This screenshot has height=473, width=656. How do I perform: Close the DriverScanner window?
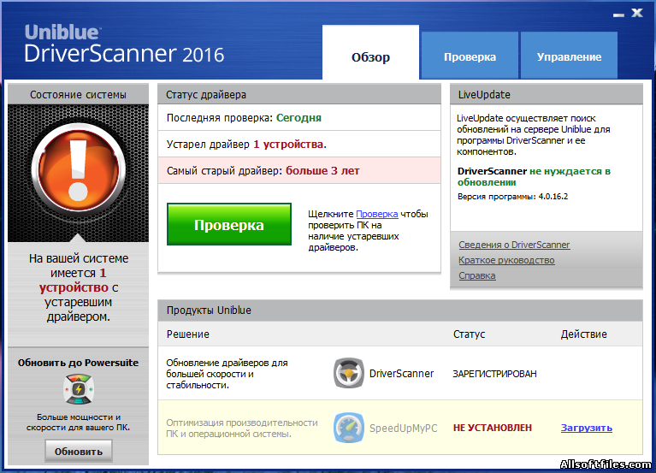[637, 13]
